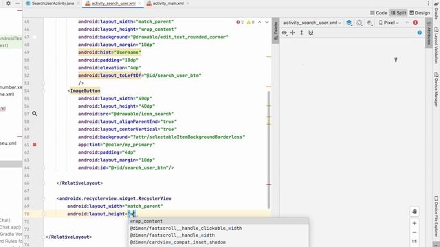Screen dimensions: 440x247
Task: Place cursor in layout_height value on line 70
Action: pos(132,214)
